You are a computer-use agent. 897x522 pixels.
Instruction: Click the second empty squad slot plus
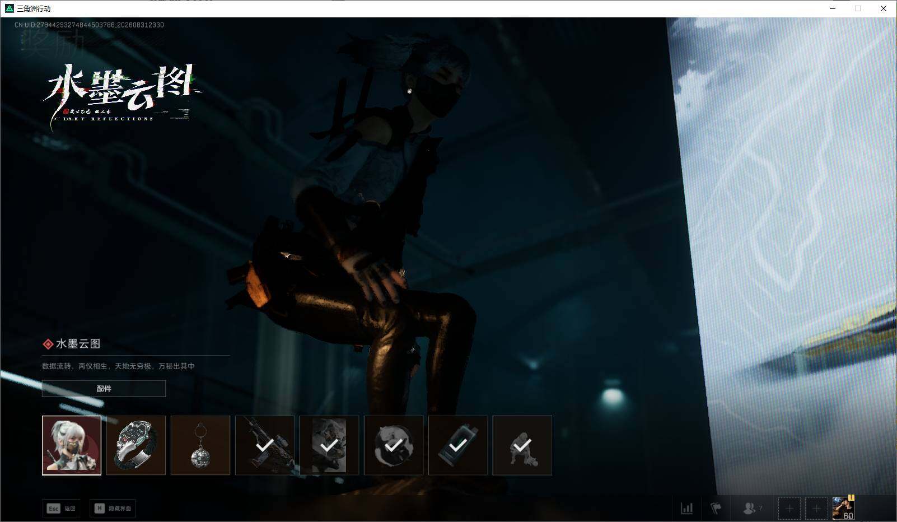point(816,509)
